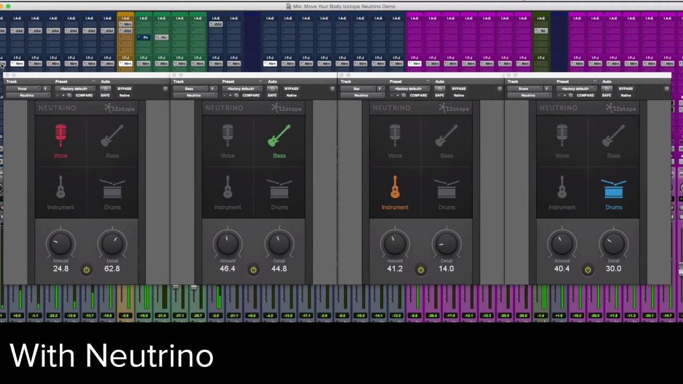Select Drums mode in the Sax track Neutrino
The image size is (683, 384).
(447, 193)
